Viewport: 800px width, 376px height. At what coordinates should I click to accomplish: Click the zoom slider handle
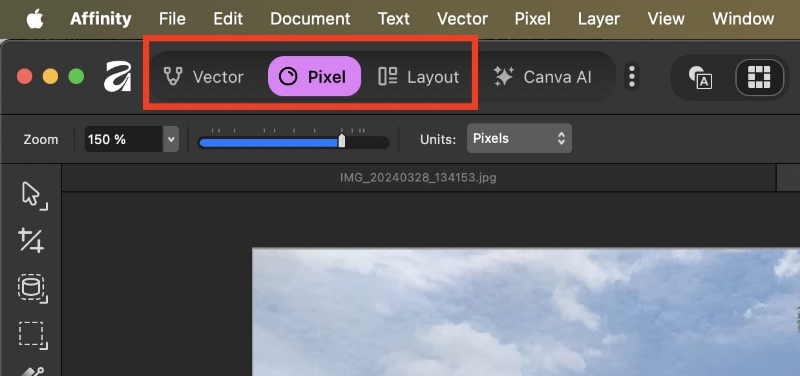click(342, 141)
